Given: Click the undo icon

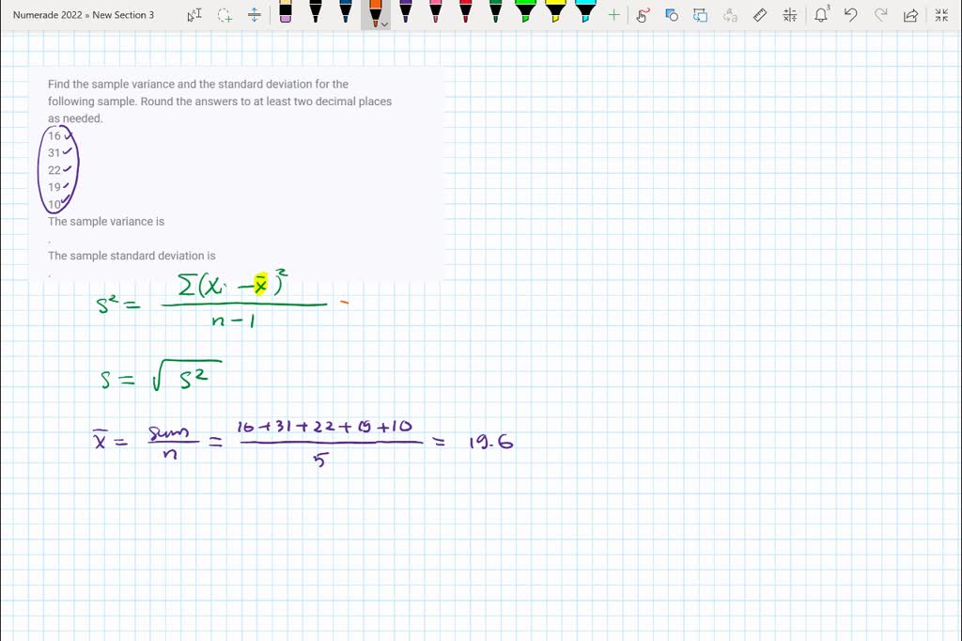Looking at the screenshot, I should click(x=851, y=14).
